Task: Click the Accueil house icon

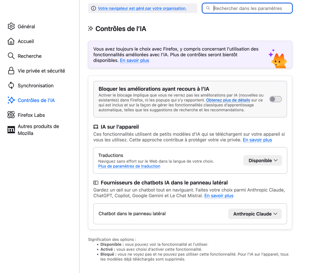Action: coord(11,41)
